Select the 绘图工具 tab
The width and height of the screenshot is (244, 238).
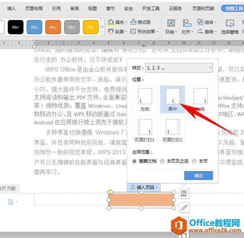coord(233,9)
